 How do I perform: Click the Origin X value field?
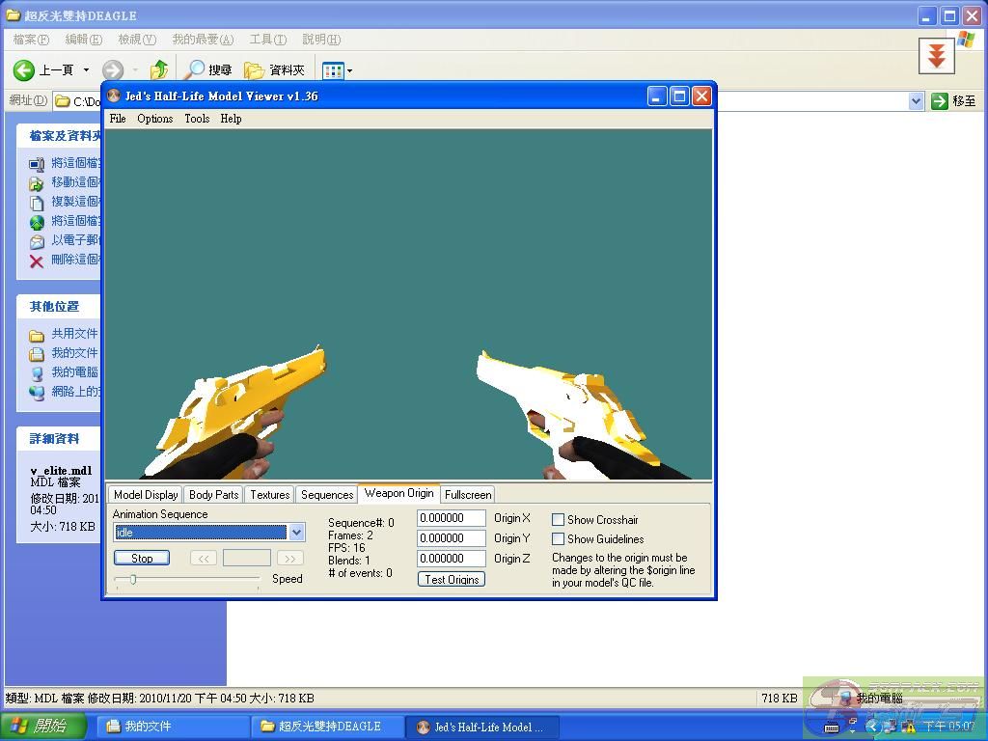click(x=452, y=518)
